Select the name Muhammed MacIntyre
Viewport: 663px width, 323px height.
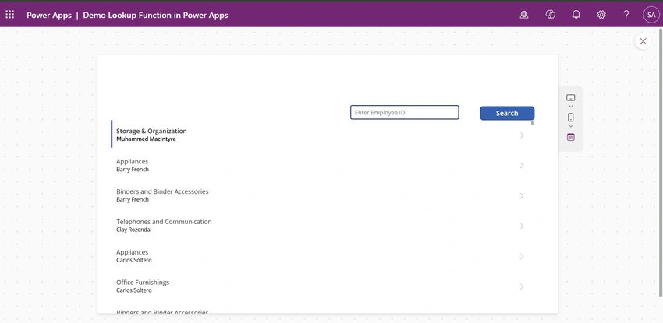coord(146,139)
